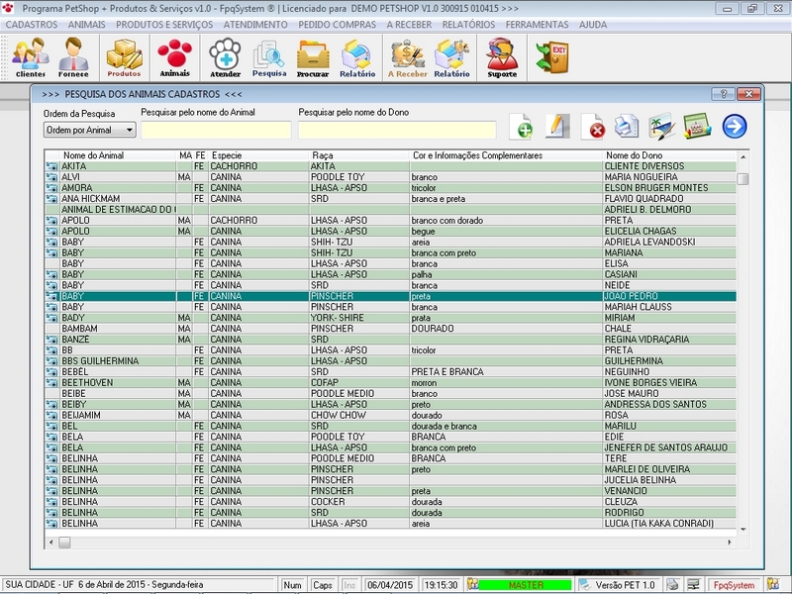This screenshot has width=792, height=594.
Task: Click the animal name search field
Action: pyautogui.click(x=216, y=130)
